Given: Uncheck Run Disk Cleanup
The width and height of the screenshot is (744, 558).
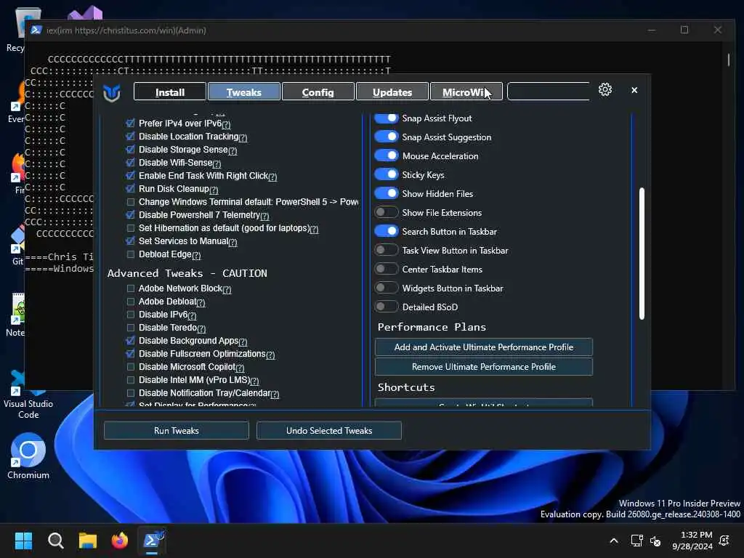Looking at the screenshot, I should (131, 189).
